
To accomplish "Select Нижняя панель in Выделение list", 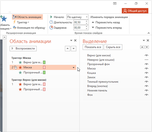I will tap(97, 90).
